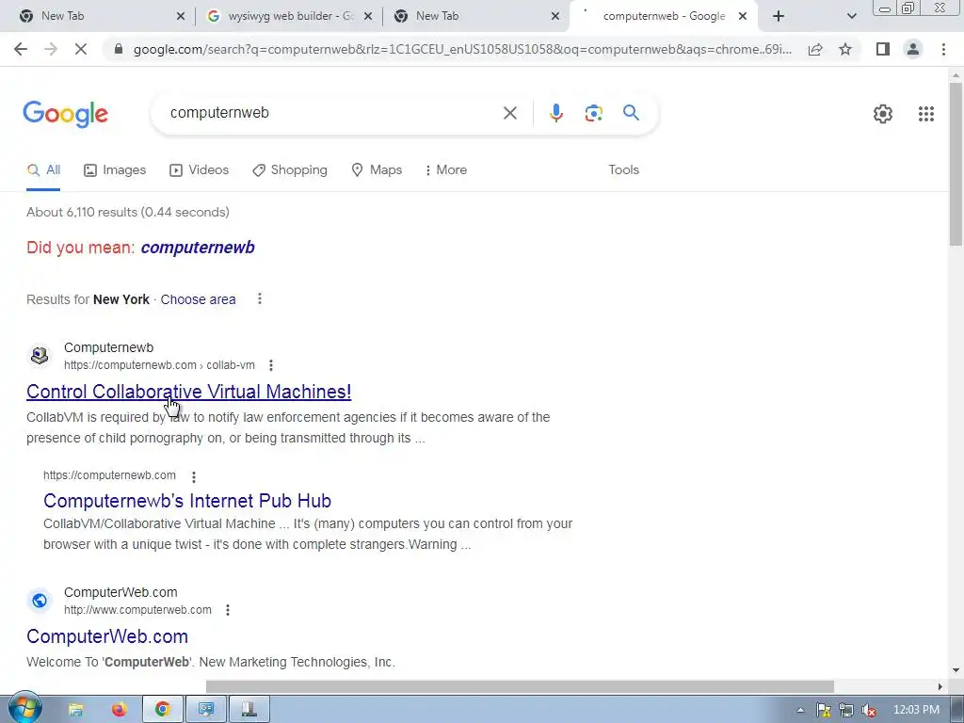The width and height of the screenshot is (964, 723).
Task: Click network tray icon
Action: pyautogui.click(x=846, y=710)
